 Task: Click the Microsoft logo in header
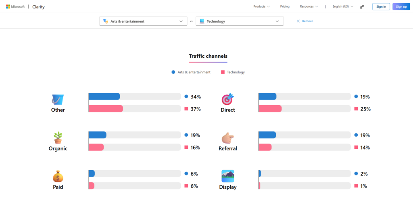point(15,6)
